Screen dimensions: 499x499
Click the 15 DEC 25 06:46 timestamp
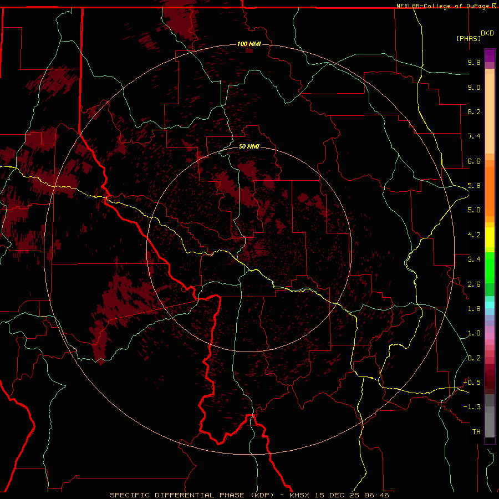coord(352,495)
